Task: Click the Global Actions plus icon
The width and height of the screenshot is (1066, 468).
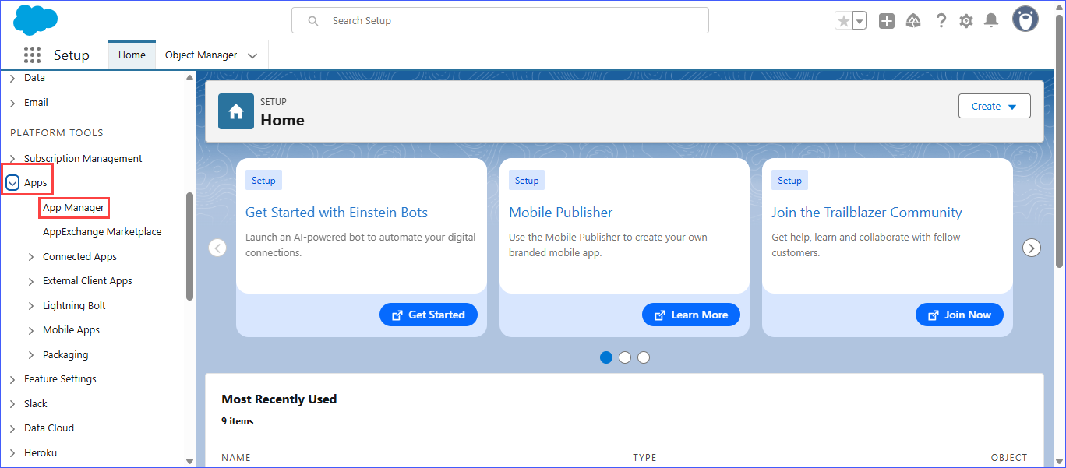Action: pyautogui.click(x=886, y=21)
